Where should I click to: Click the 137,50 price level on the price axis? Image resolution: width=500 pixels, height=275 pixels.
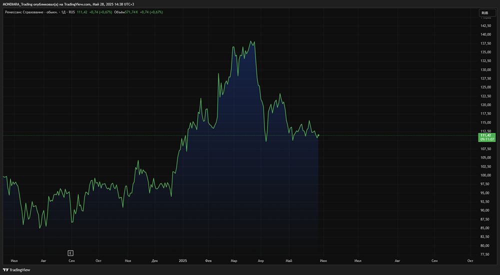(485, 43)
